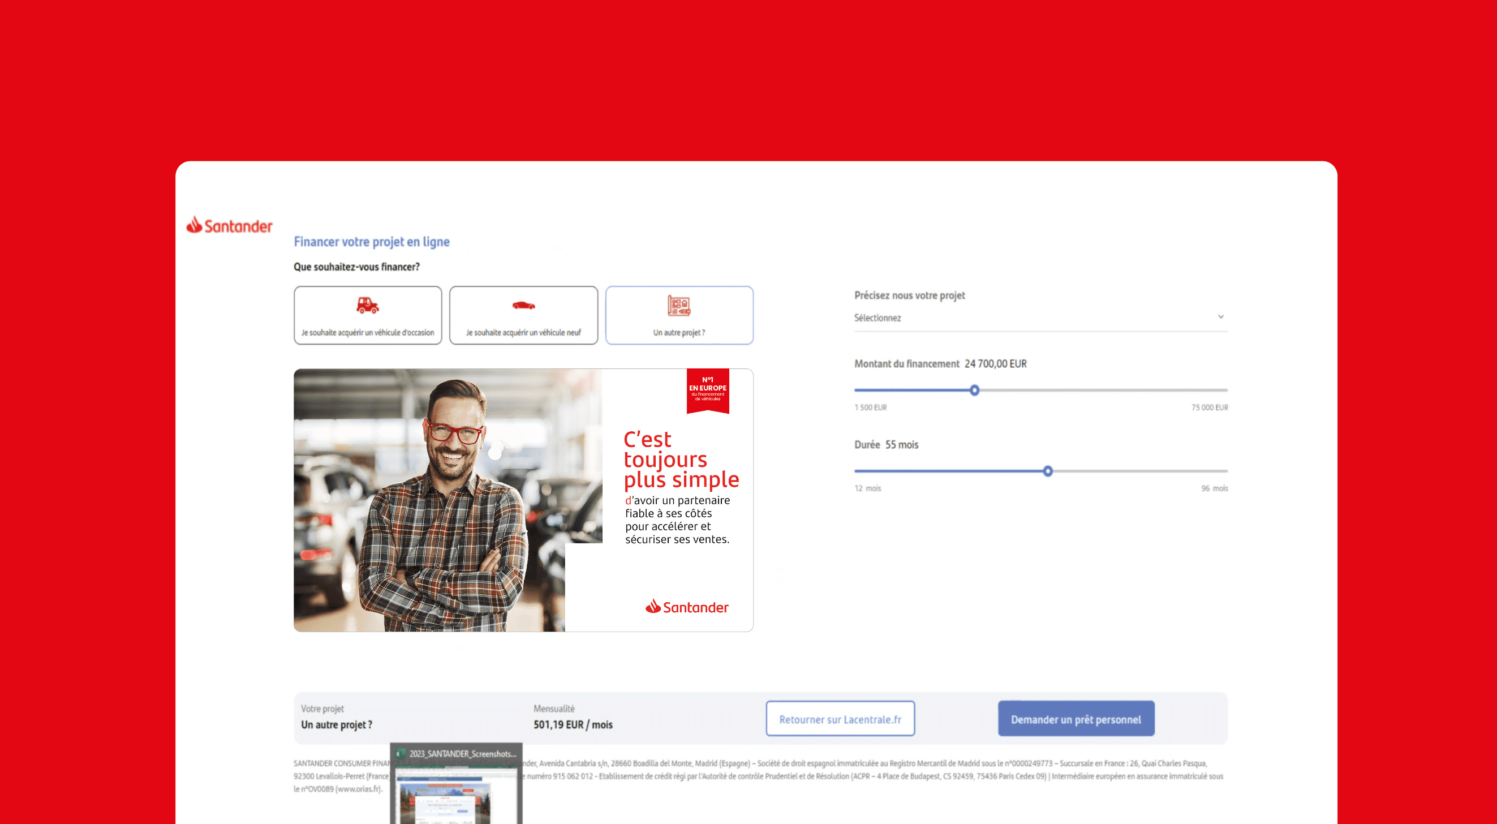Click the red new car icon
1497x824 pixels.
coord(523,305)
